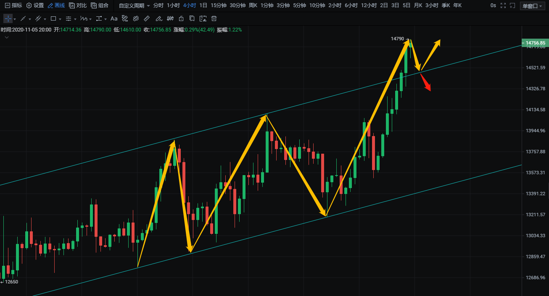Open the 自定义周期 custom period dropdown

pos(134,5)
